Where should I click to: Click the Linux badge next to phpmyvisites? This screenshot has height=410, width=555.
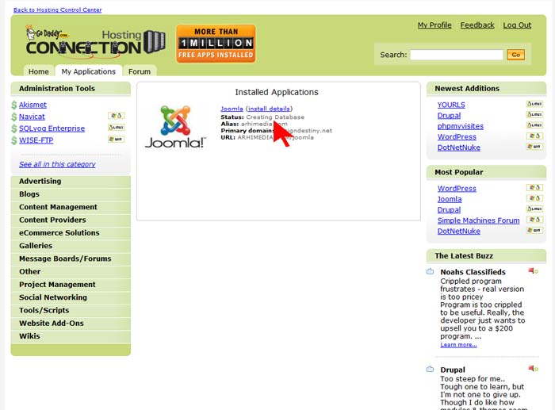pyautogui.click(x=534, y=125)
